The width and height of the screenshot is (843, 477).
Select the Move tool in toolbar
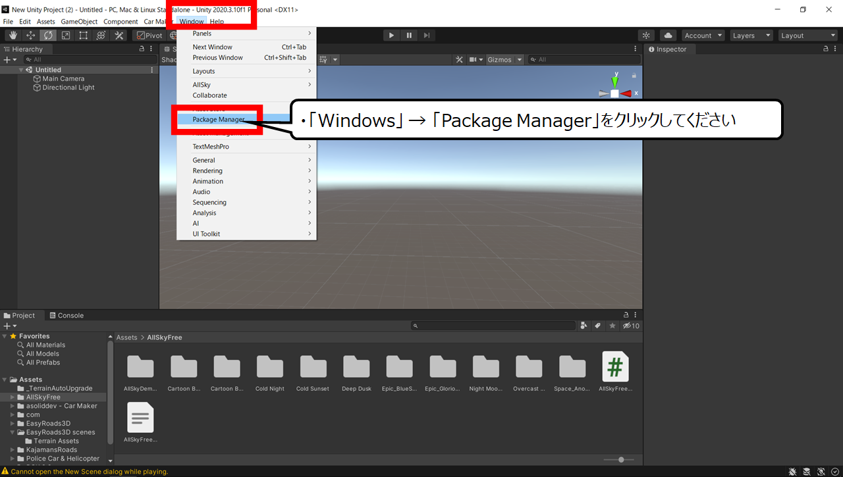tap(30, 36)
